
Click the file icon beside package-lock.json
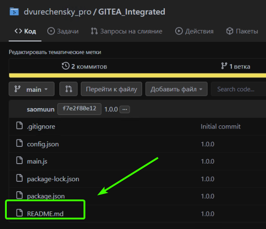pos(20,178)
